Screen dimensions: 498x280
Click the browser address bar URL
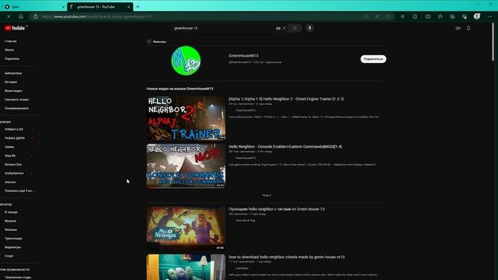click(x=96, y=16)
